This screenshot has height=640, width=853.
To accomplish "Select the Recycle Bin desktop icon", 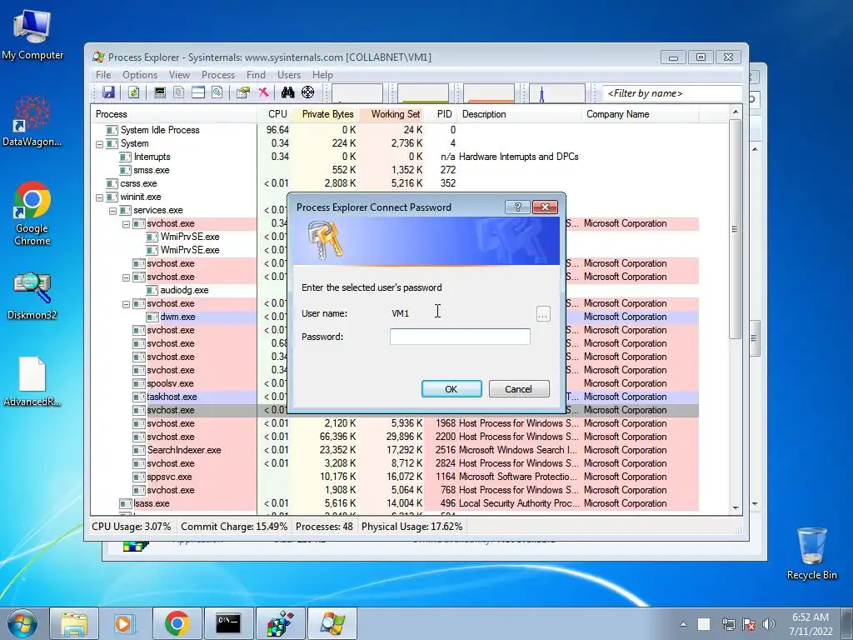I will [x=811, y=553].
